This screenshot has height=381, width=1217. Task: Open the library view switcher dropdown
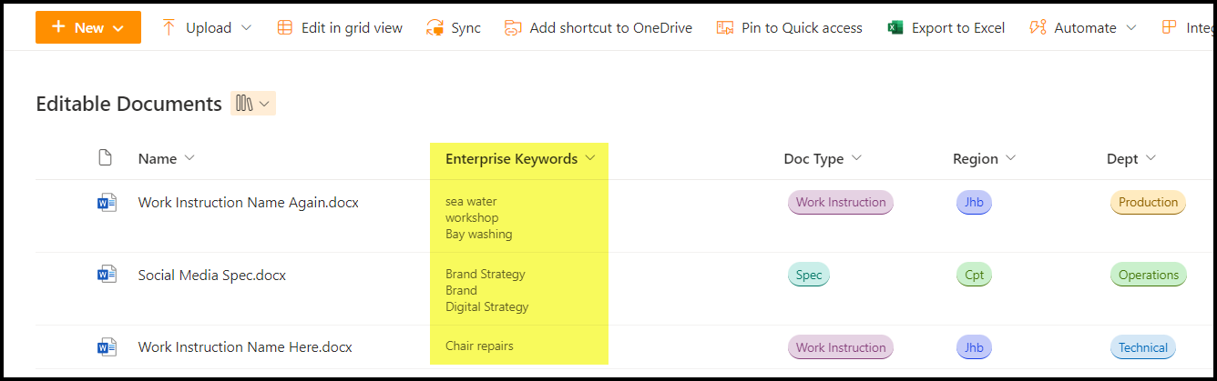(253, 104)
